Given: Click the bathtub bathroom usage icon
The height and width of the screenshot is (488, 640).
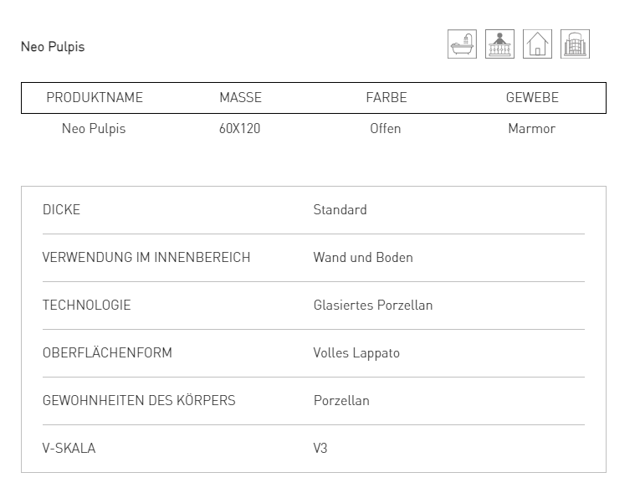Looking at the screenshot, I should (x=463, y=44).
